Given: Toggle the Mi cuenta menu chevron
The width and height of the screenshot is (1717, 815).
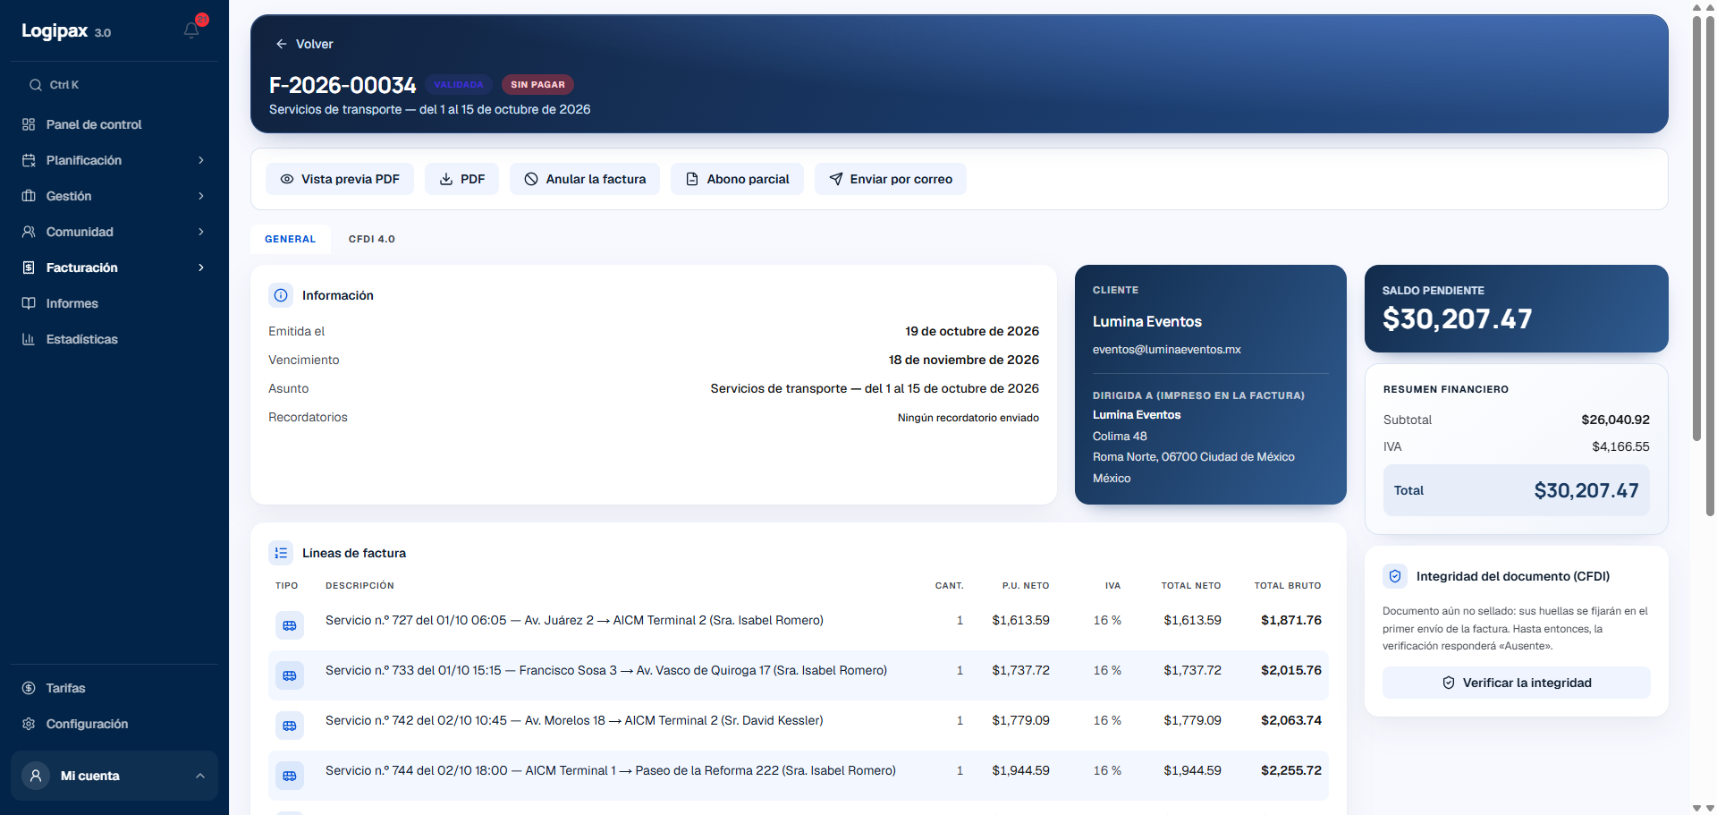Looking at the screenshot, I should coord(200,776).
